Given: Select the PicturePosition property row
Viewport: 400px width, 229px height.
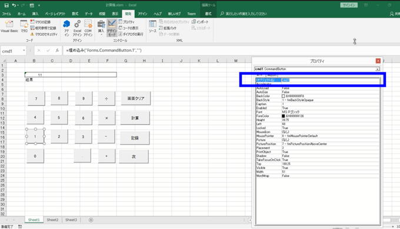Looking at the screenshot, I should pos(318,144).
